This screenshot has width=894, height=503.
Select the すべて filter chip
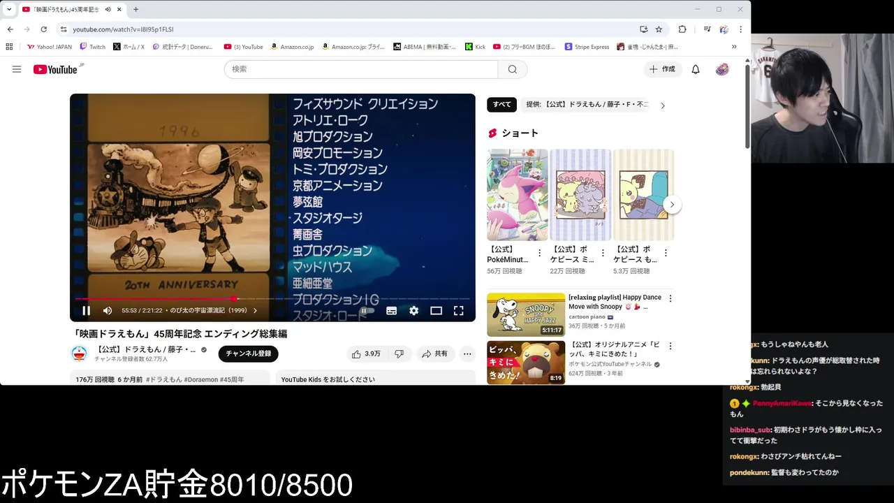(501, 105)
